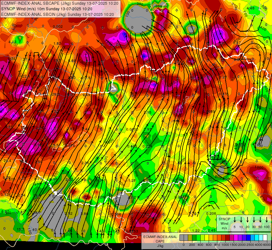Pick the white CAPE legend swatch at 6000

point(265,237)
